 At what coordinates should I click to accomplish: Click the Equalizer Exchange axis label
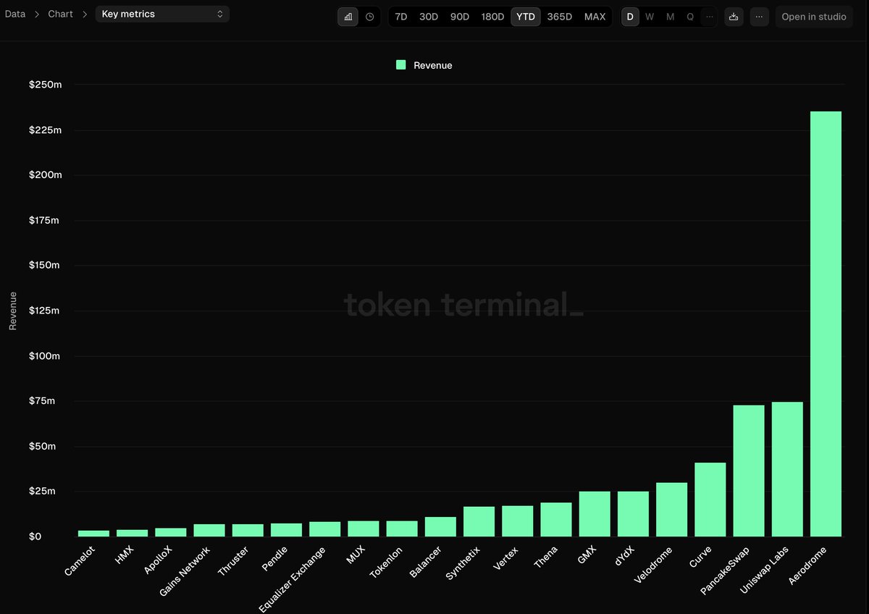coord(293,579)
